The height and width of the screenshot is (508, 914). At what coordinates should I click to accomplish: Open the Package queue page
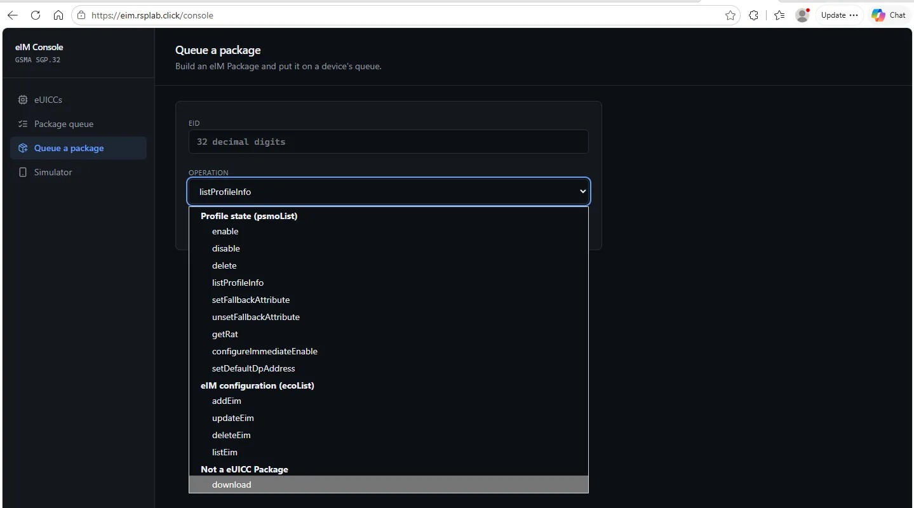[x=78, y=124]
